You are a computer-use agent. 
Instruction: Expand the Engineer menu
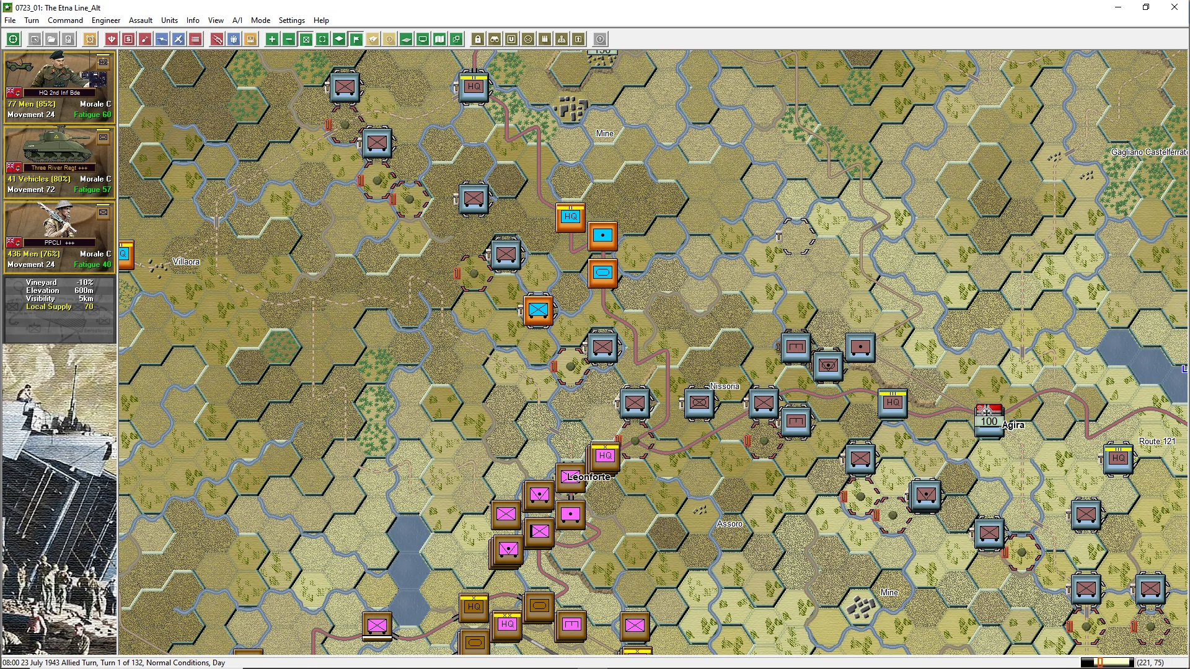(x=106, y=20)
